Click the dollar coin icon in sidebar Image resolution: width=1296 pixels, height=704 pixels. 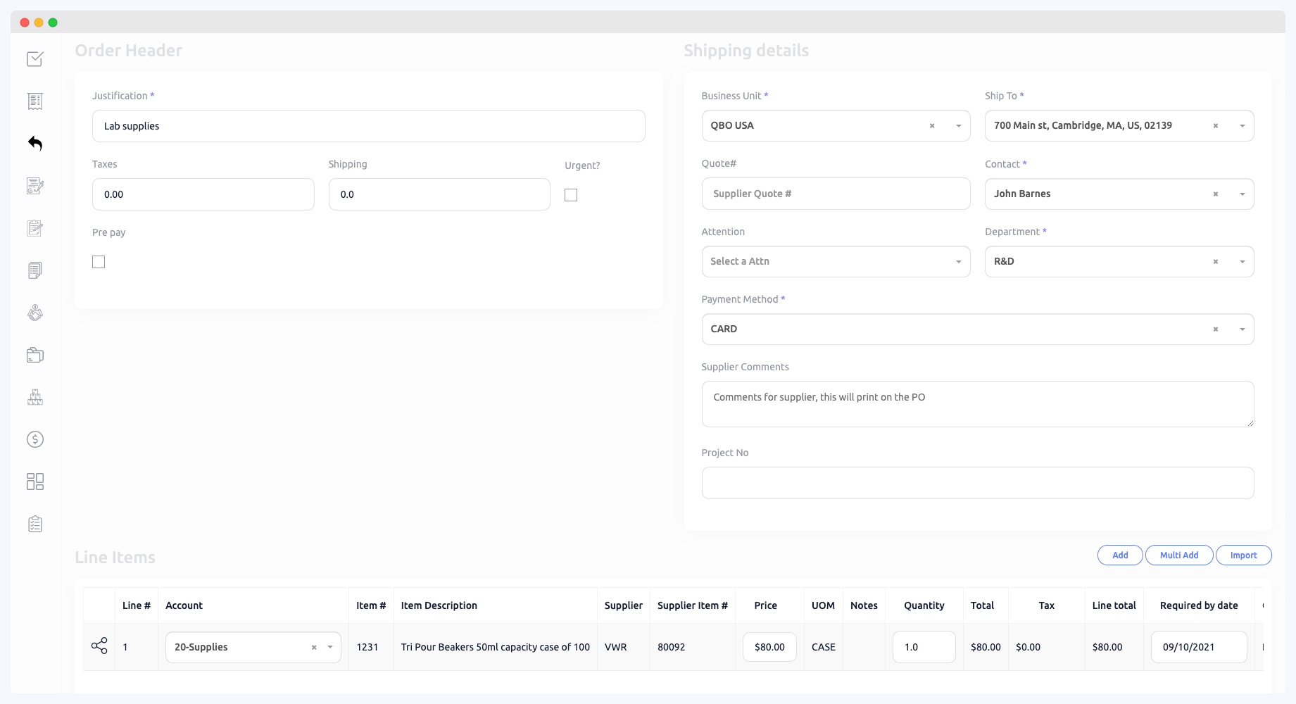[34, 439]
